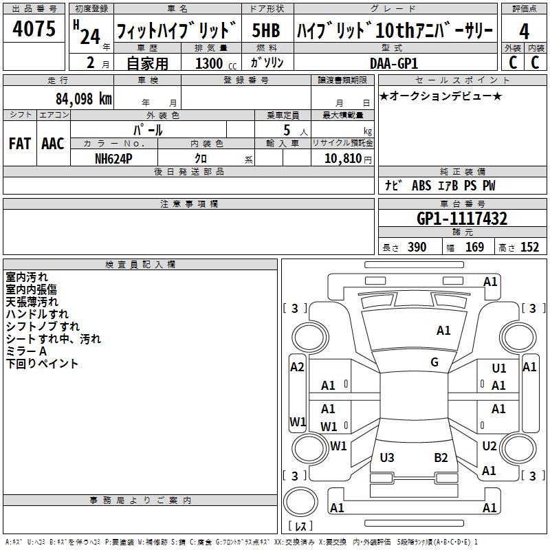The height and width of the screenshot is (550, 550).
Task: Click the U1 mark on the right front door
Action: point(499,368)
